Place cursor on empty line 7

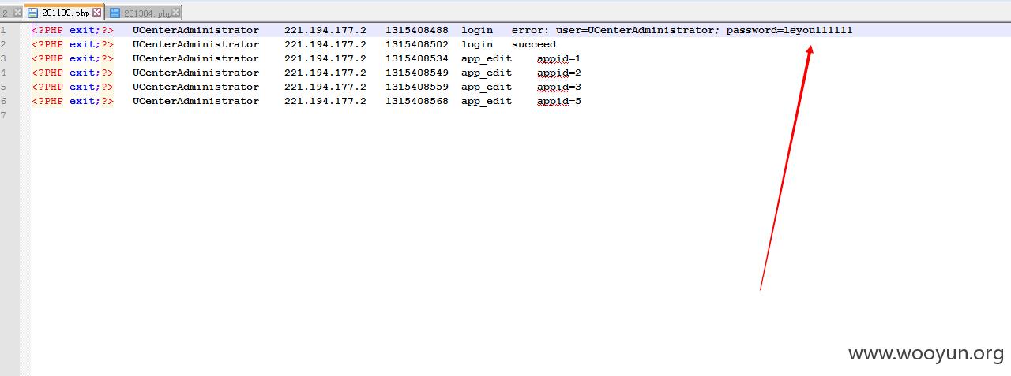(521, 115)
